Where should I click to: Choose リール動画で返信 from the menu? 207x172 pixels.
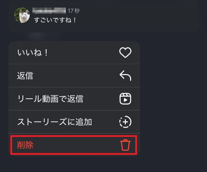point(74,99)
